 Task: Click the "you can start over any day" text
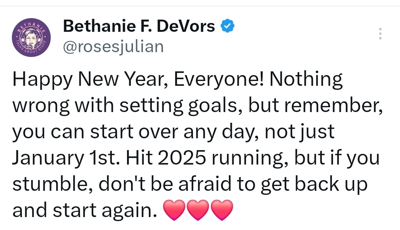[137, 132]
